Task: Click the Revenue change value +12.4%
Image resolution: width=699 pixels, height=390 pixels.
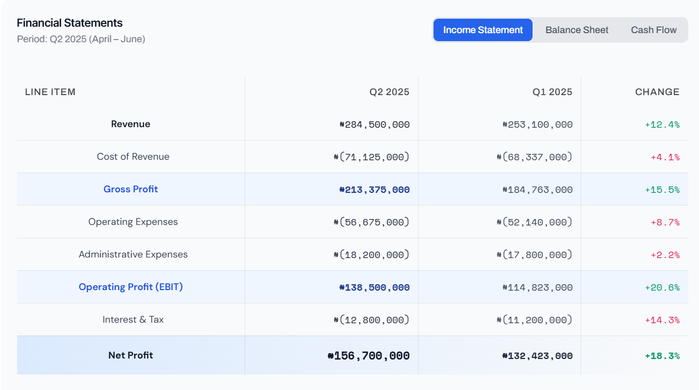Action: click(x=662, y=124)
